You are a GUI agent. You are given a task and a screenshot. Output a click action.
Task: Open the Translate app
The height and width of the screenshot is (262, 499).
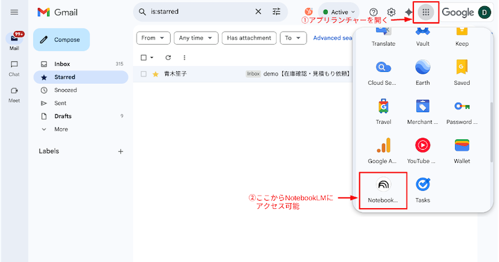(383, 38)
